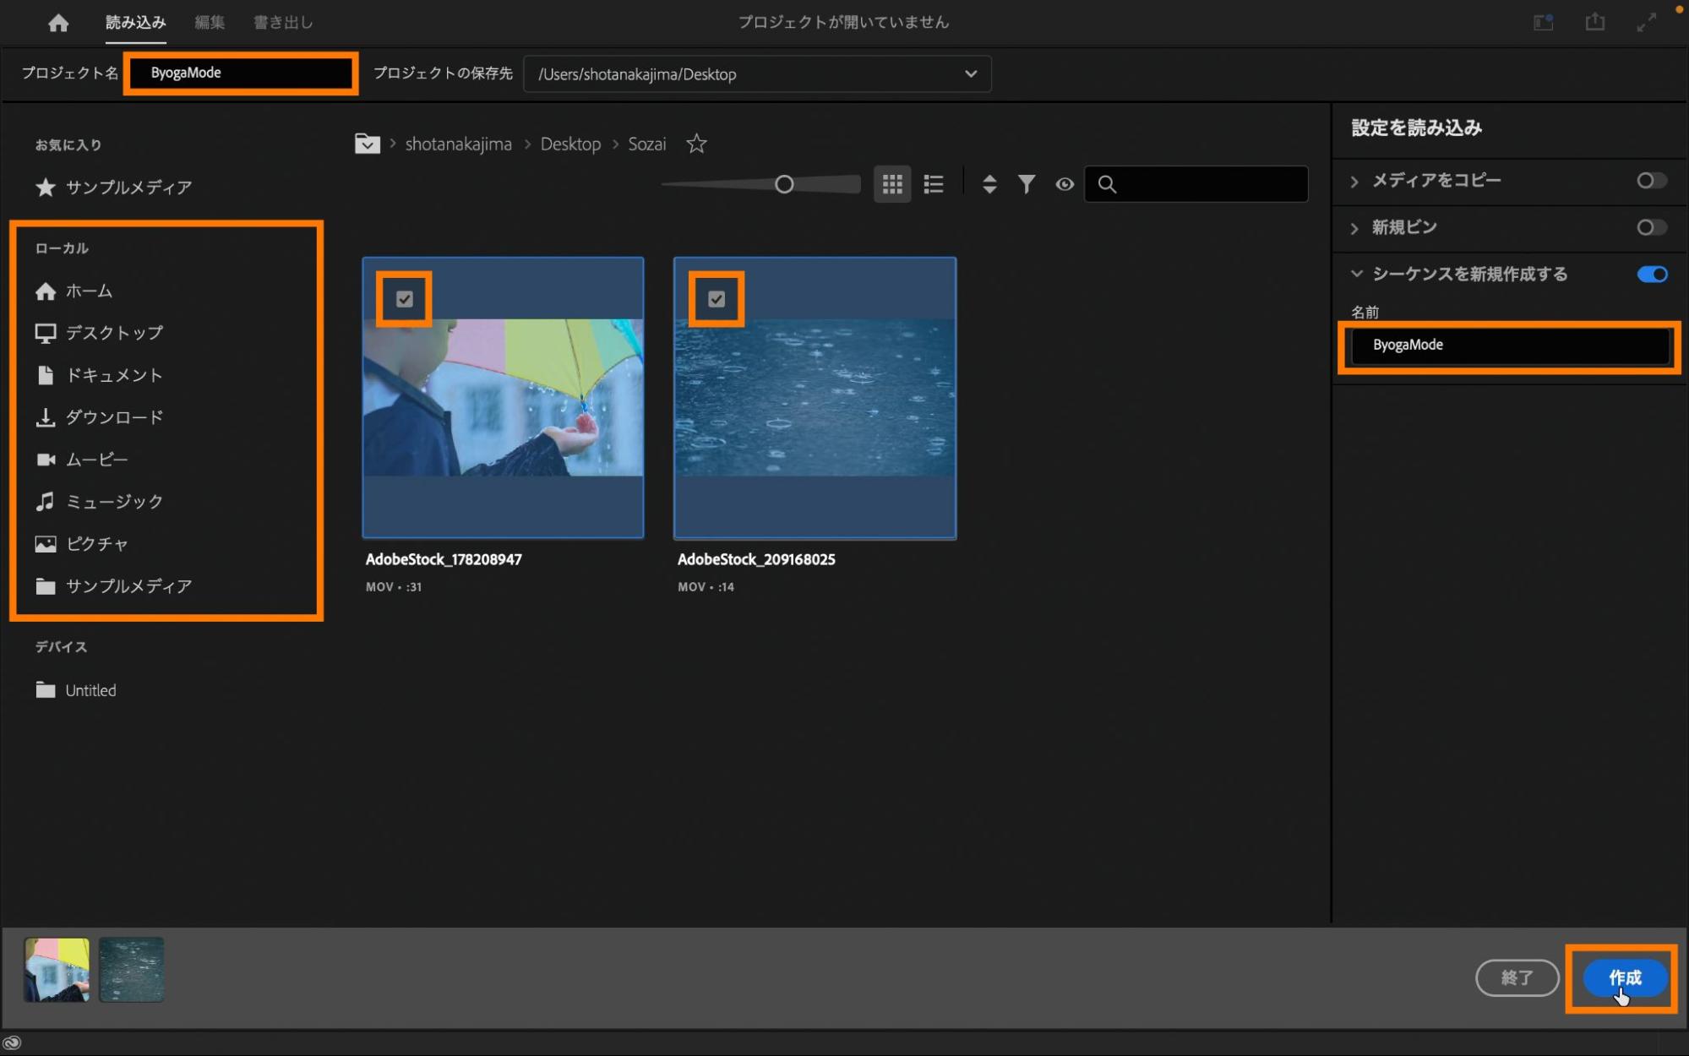This screenshot has height=1056, width=1689.
Task: Open the folder path dropdown icon
Action: (x=367, y=144)
